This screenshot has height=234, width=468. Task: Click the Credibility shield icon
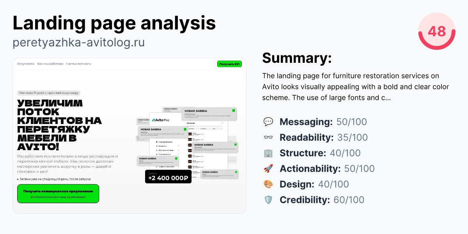[269, 199]
